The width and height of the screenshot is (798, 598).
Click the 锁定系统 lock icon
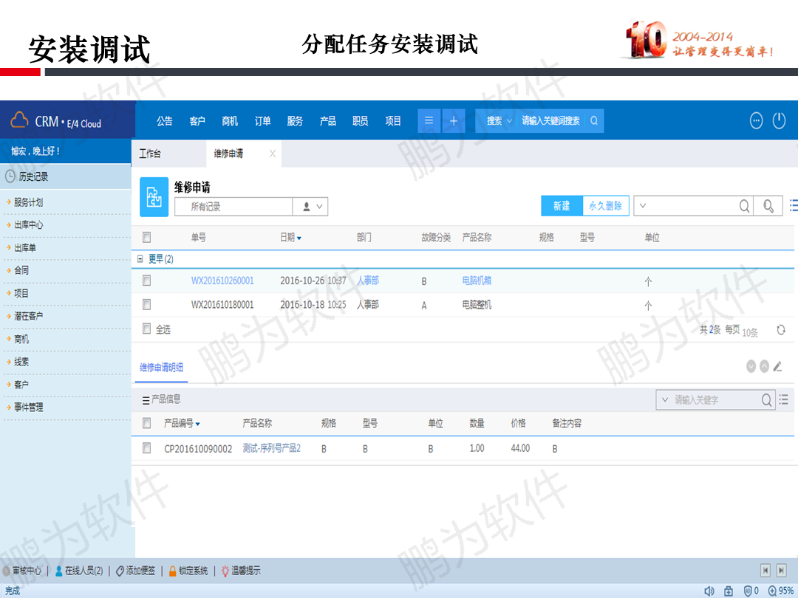(172, 571)
